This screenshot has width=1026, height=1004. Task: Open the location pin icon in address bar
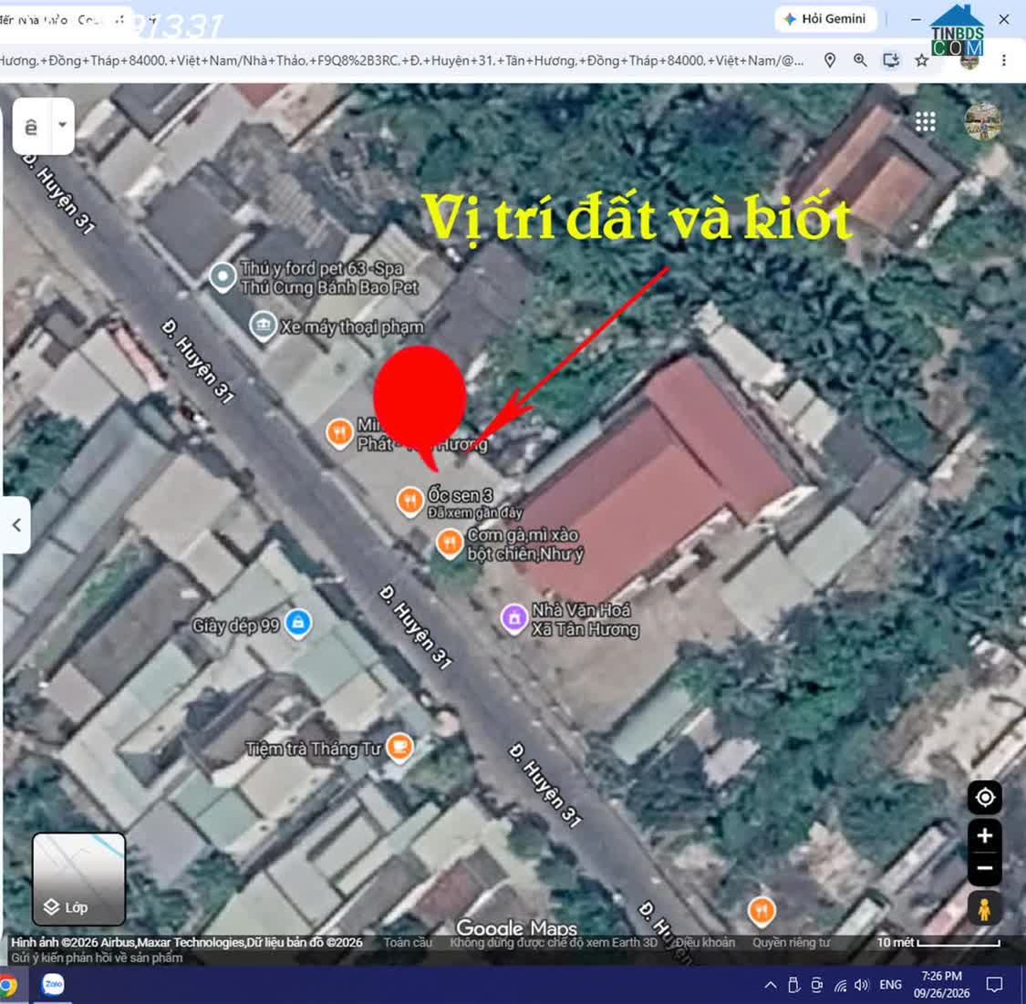(x=830, y=60)
